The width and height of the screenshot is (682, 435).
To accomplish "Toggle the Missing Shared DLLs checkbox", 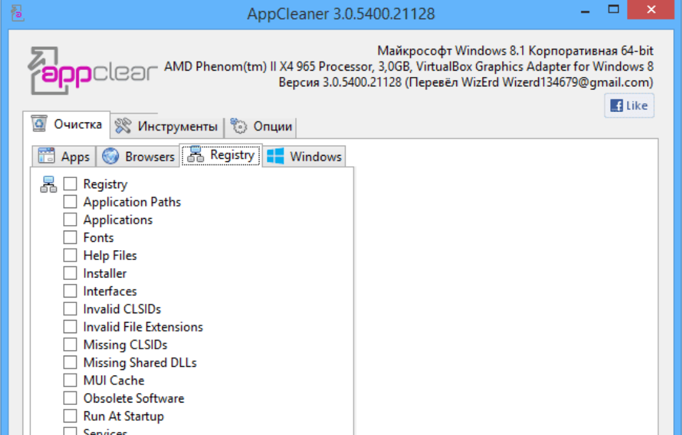I will coord(70,362).
